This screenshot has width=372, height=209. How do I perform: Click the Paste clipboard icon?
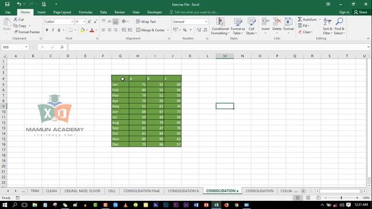click(7, 23)
